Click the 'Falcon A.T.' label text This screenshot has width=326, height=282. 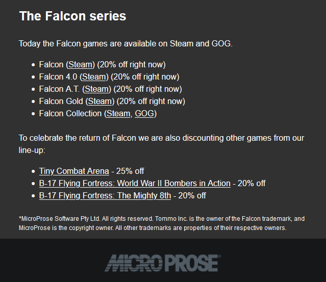(59, 89)
